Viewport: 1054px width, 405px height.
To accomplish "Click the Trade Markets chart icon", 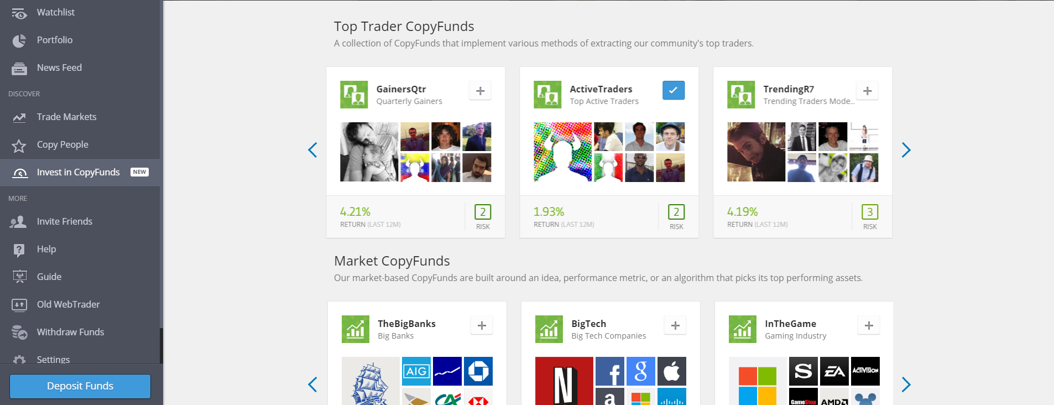I will [19, 117].
